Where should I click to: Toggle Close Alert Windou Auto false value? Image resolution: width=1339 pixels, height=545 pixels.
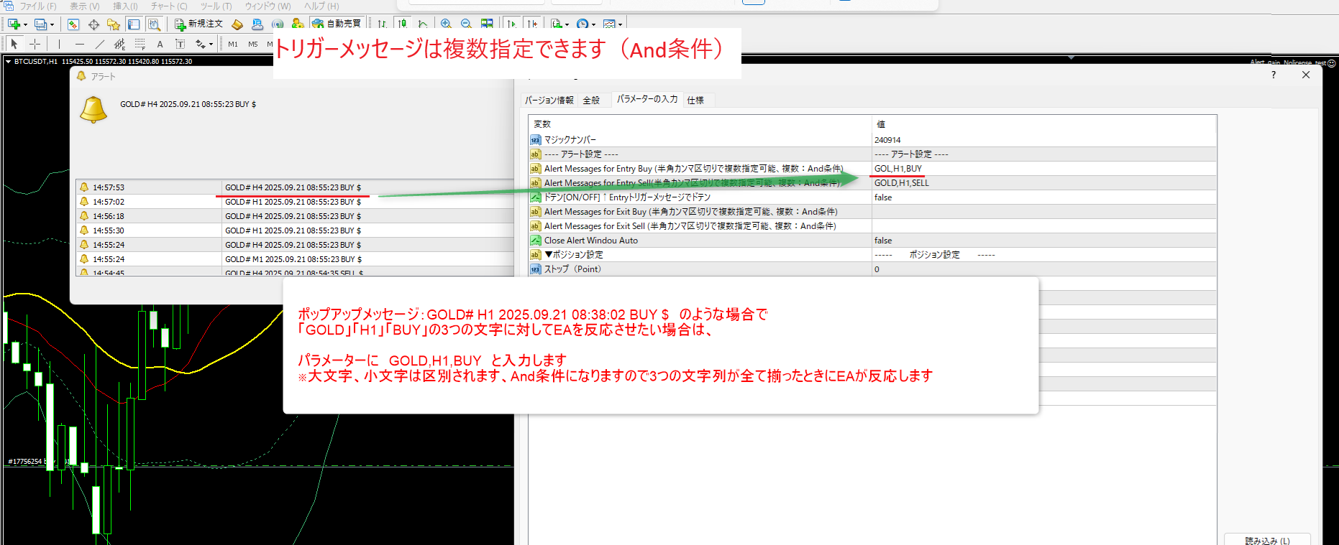(x=1044, y=241)
